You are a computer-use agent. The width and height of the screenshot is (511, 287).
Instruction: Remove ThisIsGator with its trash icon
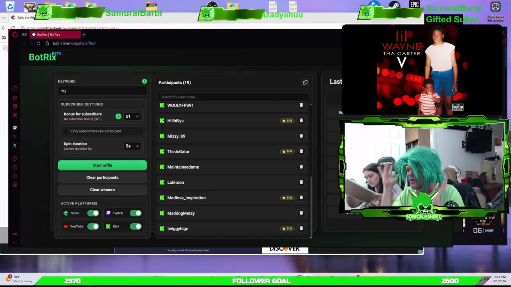(301, 151)
